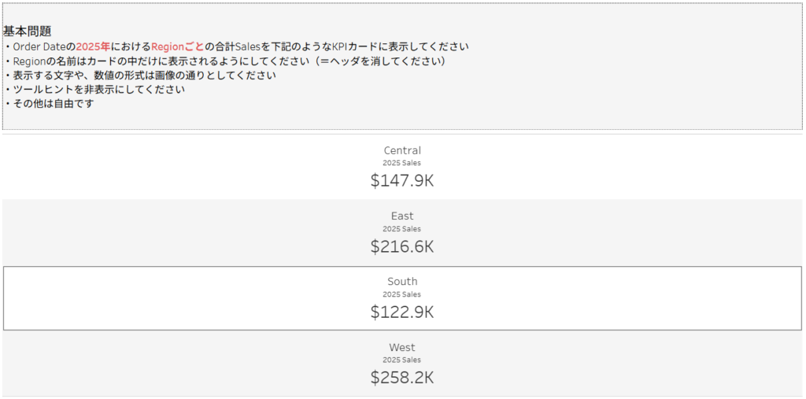Click the 2025 Sales label under East
806x399 pixels.
[402, 229]
